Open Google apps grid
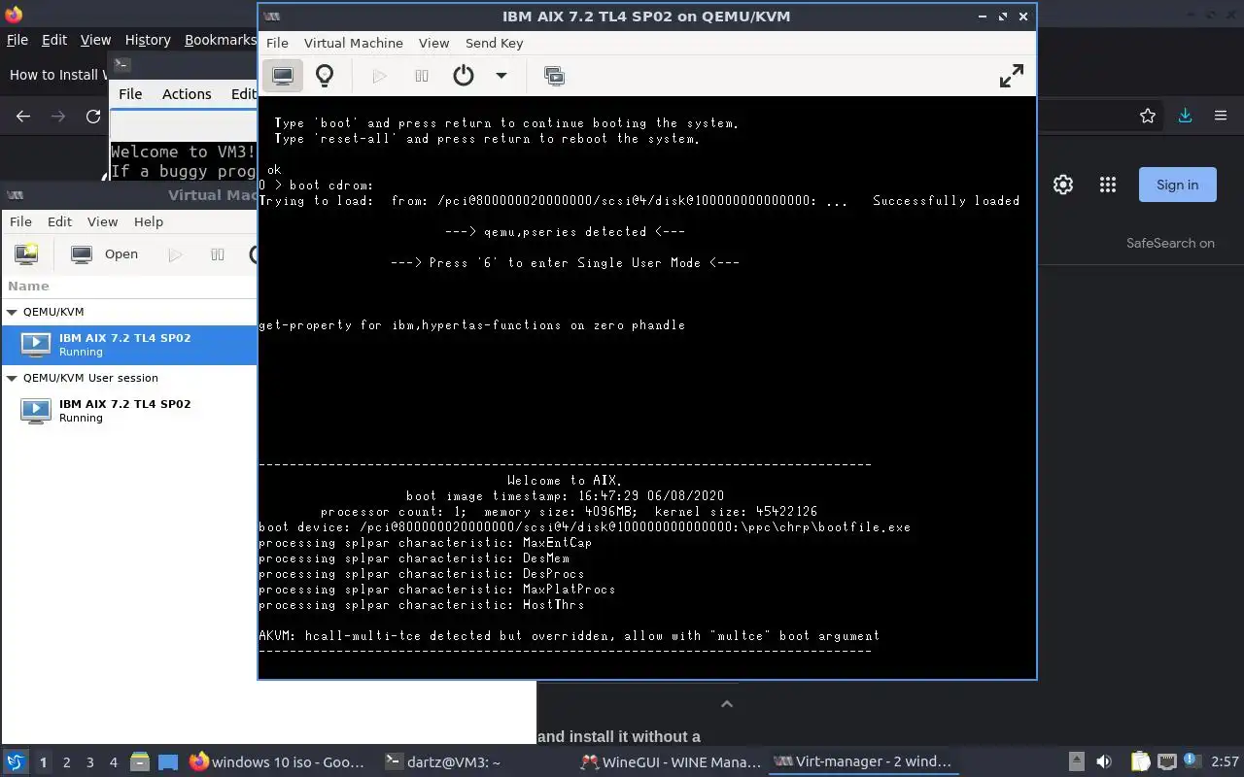The width and height of the screenshot is (1244, 777). point(1107,185)
